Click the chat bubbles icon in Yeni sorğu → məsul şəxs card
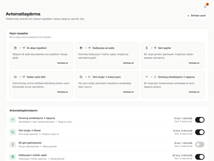 [x=81, y=77]
